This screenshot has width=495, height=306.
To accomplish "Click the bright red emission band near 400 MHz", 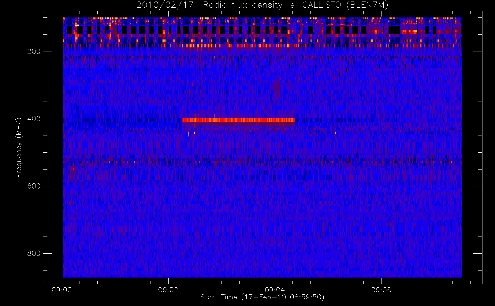I will click(x=238, y=120).
